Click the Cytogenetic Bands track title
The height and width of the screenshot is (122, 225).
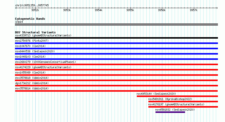(x=30, y=19)
